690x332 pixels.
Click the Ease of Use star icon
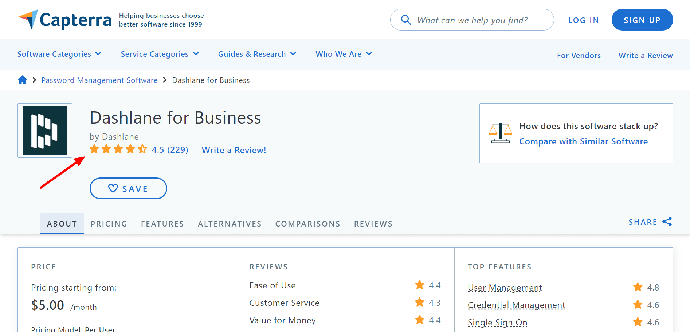click(420, 285)
